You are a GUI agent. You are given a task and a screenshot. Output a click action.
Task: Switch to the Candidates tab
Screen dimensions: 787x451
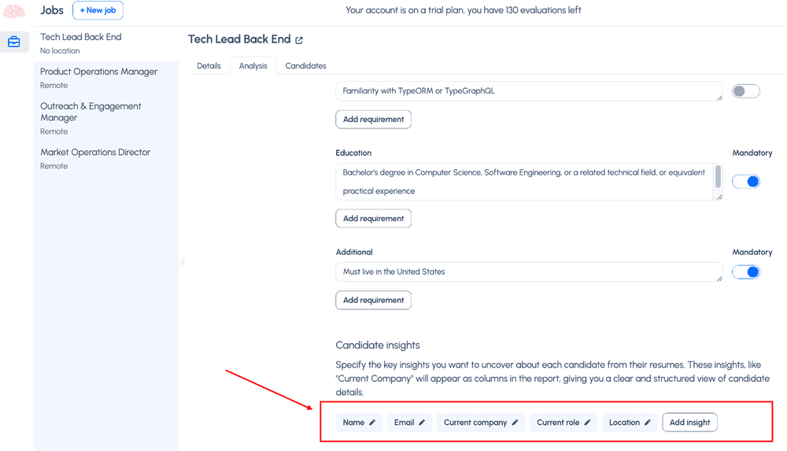click(305, 66)
